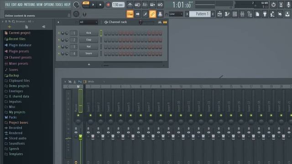Viewport: 292px width, 164px height.
Task: Mute the Kick channel green LED
Action: 59,33
